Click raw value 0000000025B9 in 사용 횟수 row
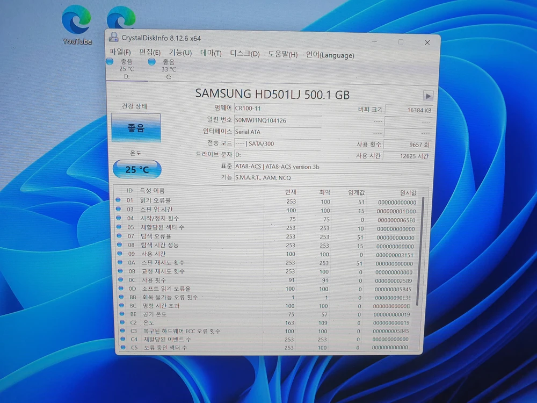Viewport: 537px width, 403px height. point(394,280)
